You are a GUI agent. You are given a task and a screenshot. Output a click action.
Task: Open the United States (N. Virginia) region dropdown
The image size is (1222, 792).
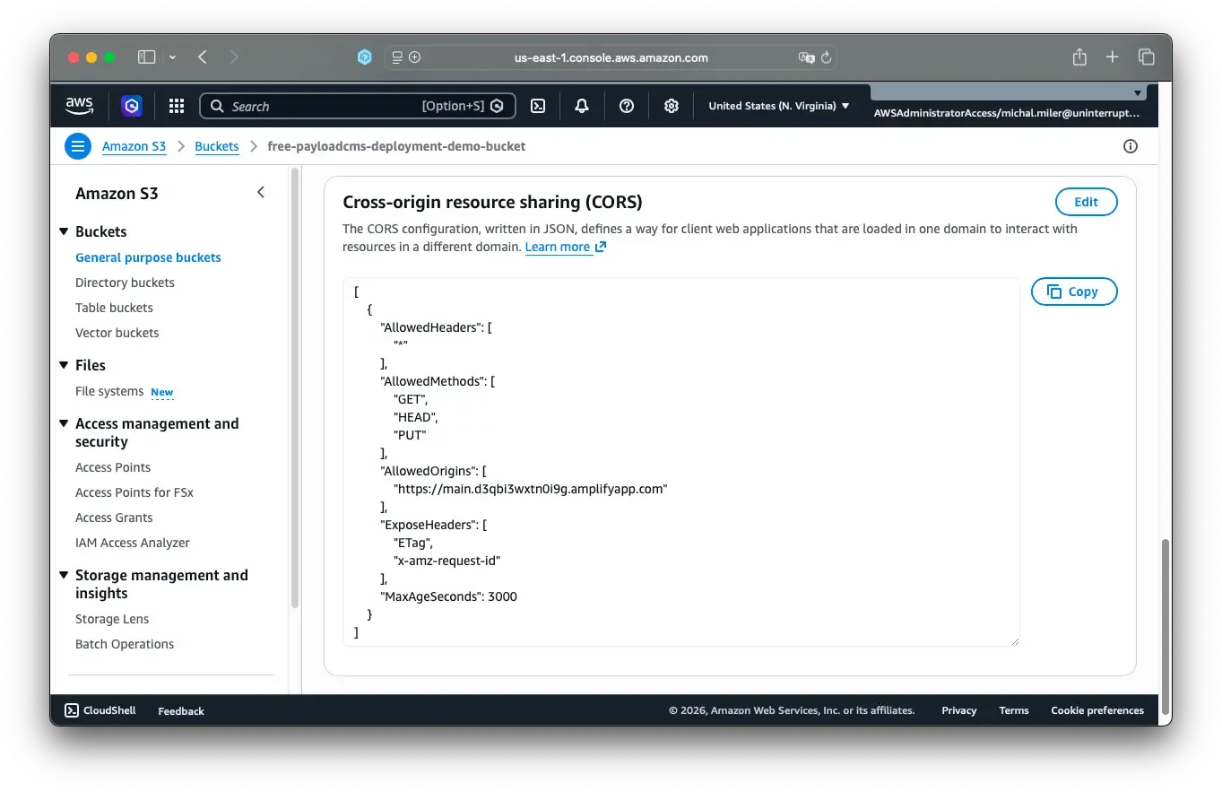click(778, 106)
